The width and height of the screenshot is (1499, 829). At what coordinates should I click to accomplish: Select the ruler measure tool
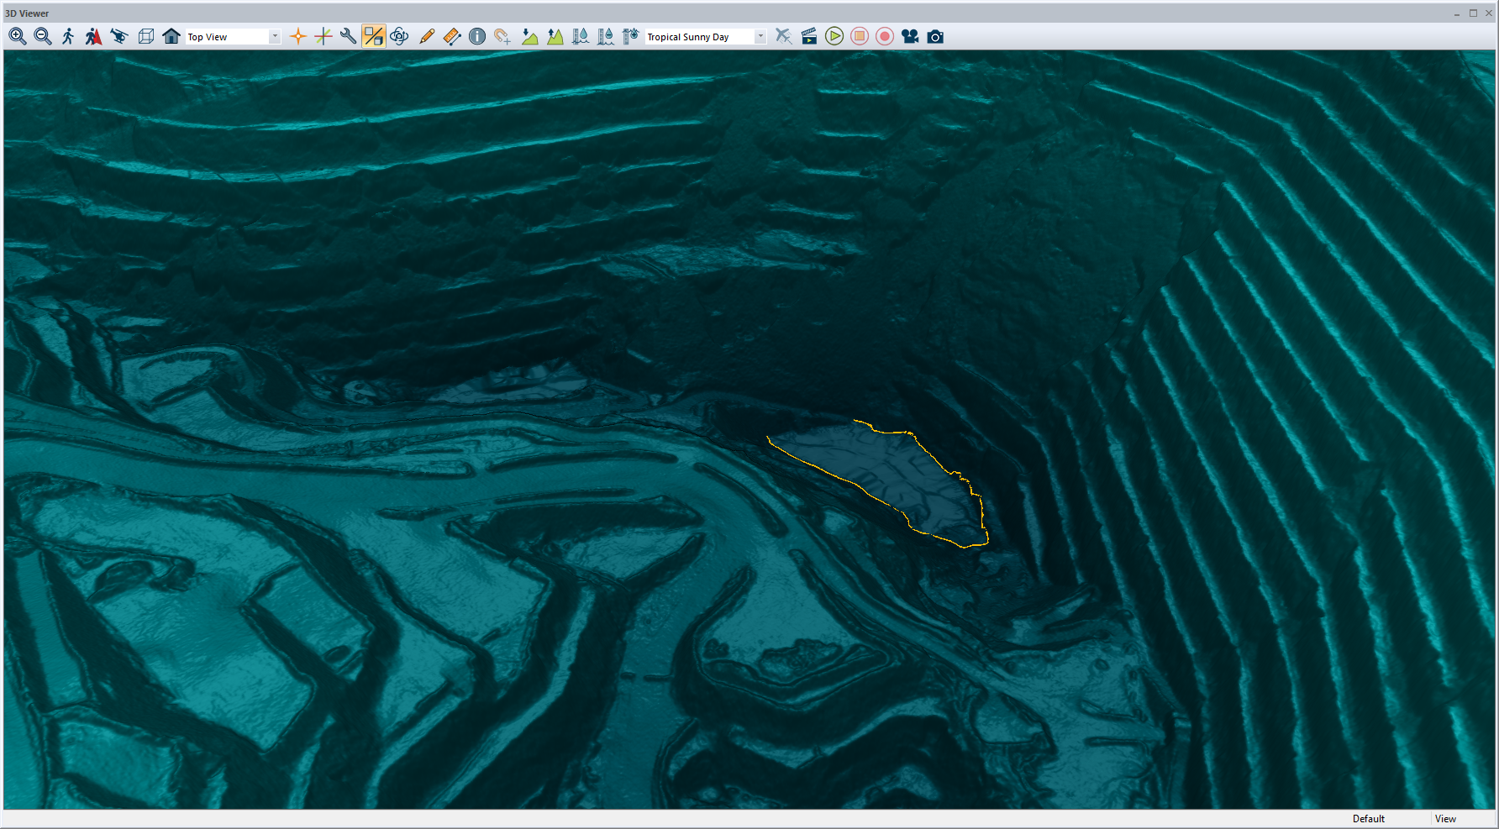tap(452, 36)
